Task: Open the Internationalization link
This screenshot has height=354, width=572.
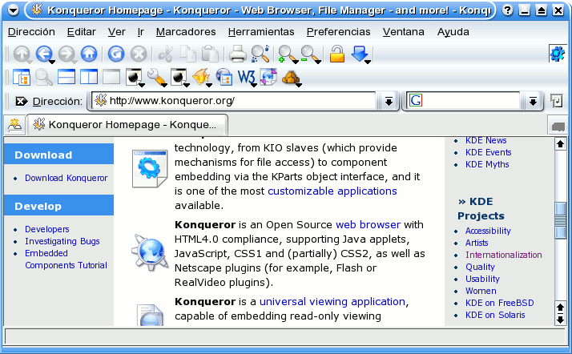Action: tap(503, 255)
